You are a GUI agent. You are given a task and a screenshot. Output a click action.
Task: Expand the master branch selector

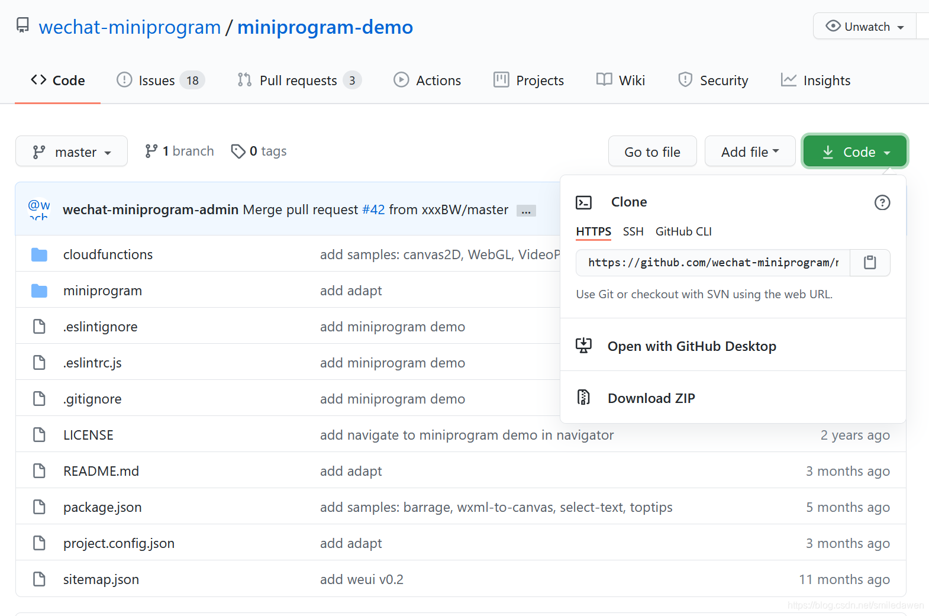point(72,151)
